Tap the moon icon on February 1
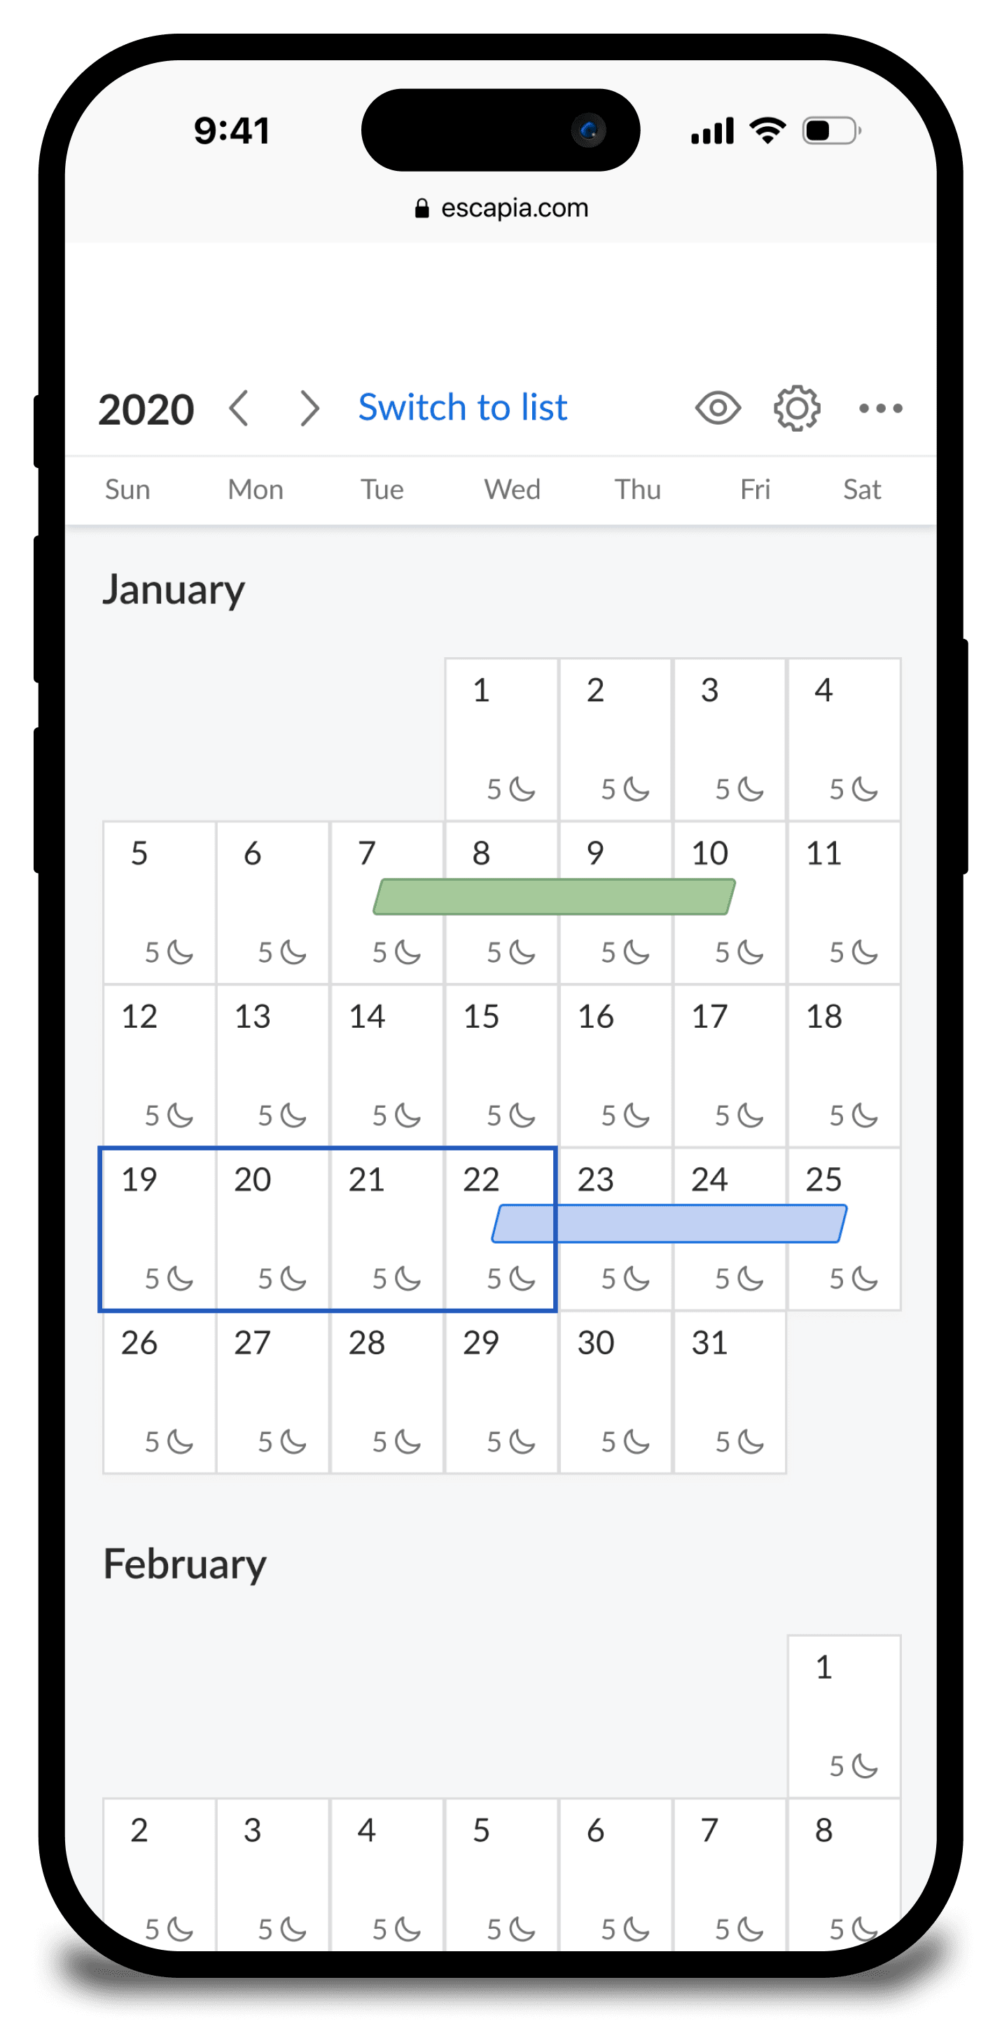The width and height of the screenshot is (1002, 2022). (865, 1766)
